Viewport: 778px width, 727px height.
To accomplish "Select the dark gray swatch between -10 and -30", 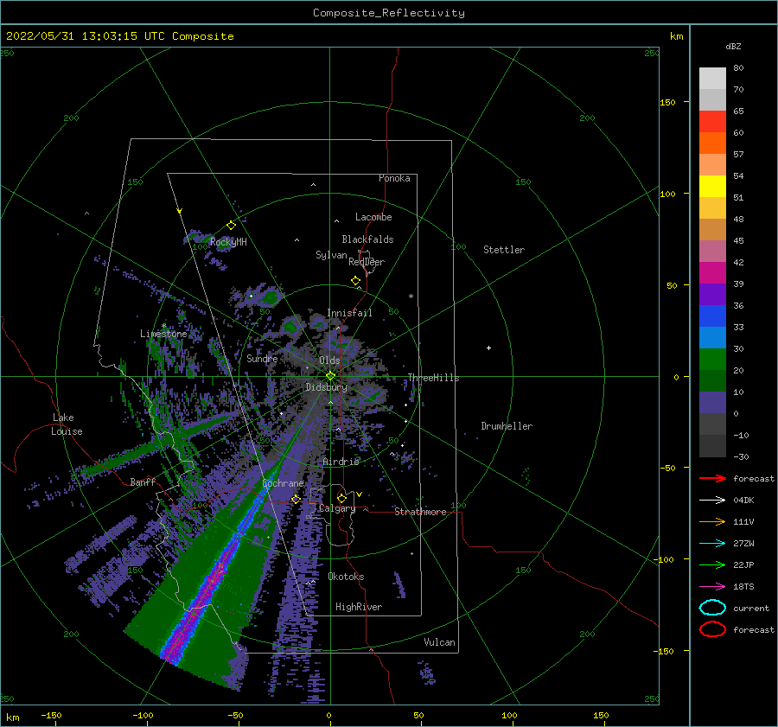I will (712, 446).
